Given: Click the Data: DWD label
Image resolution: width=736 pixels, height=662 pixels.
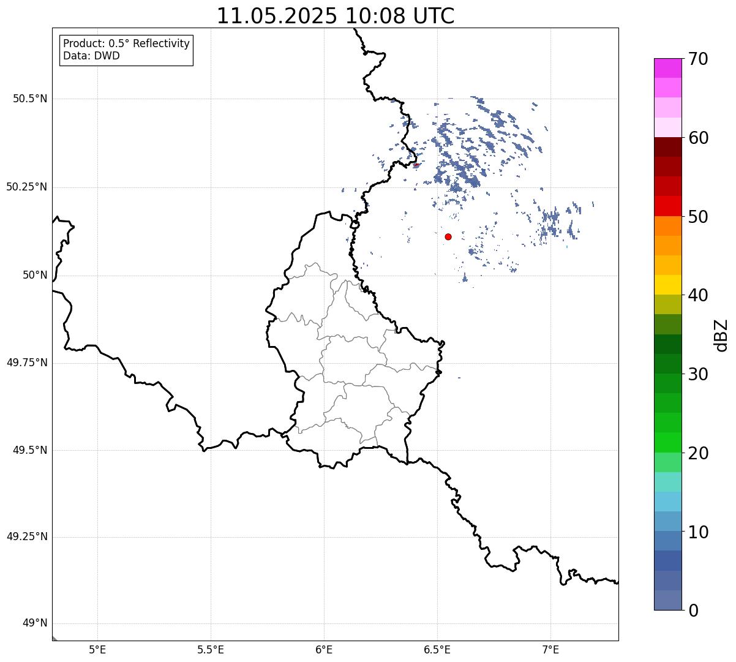Looking at the screenshot, I should tap(91, 56).
